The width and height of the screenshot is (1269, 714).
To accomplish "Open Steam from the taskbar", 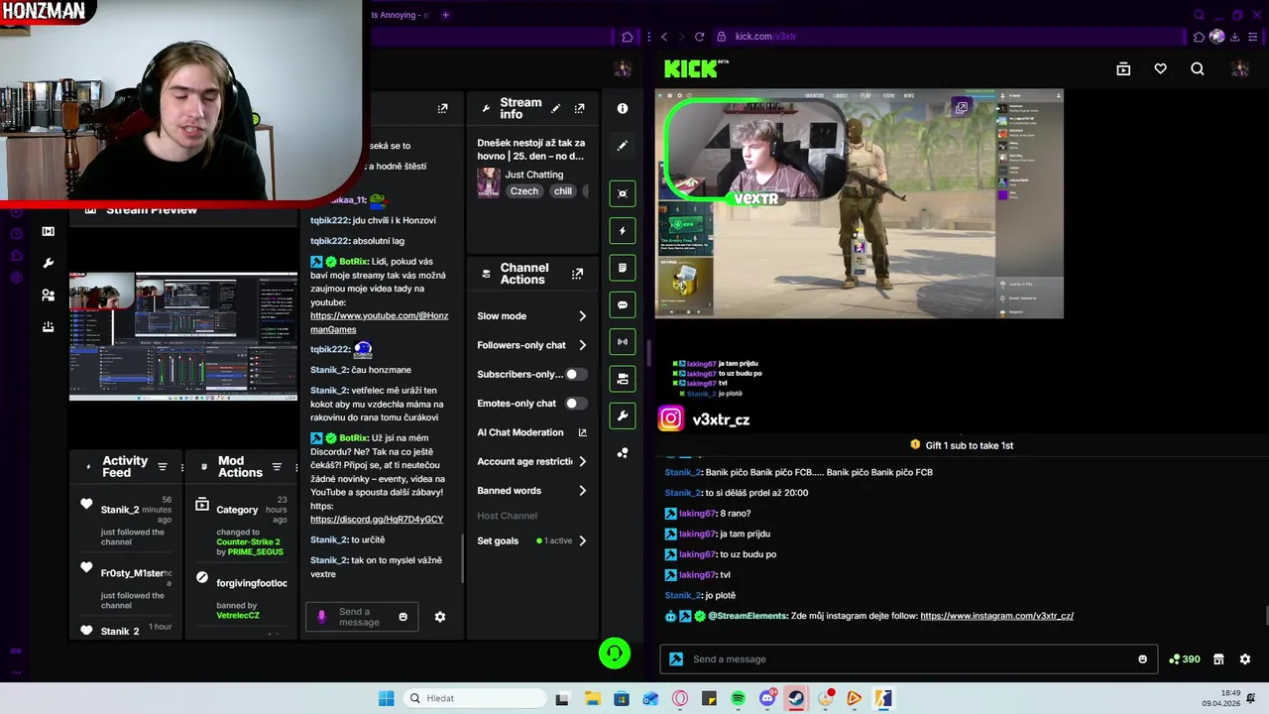I will [796, 698].
